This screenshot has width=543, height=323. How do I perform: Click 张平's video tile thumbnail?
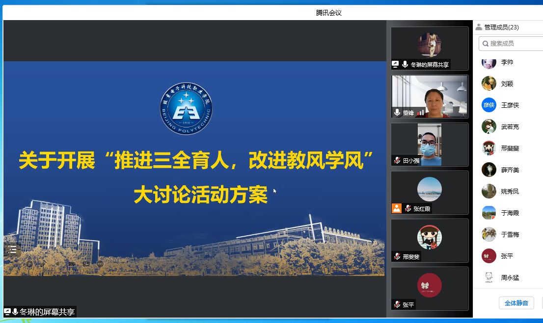click(430, 289)
